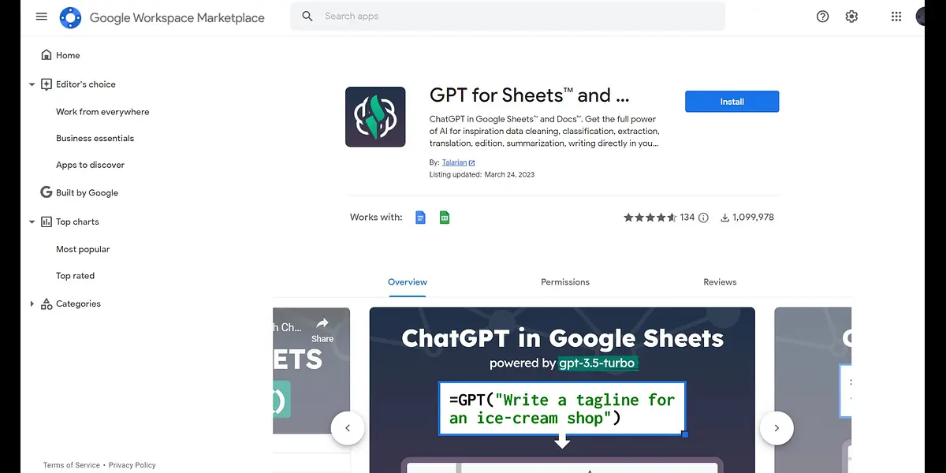Open the main hamburger menu

tap(42, 17)
